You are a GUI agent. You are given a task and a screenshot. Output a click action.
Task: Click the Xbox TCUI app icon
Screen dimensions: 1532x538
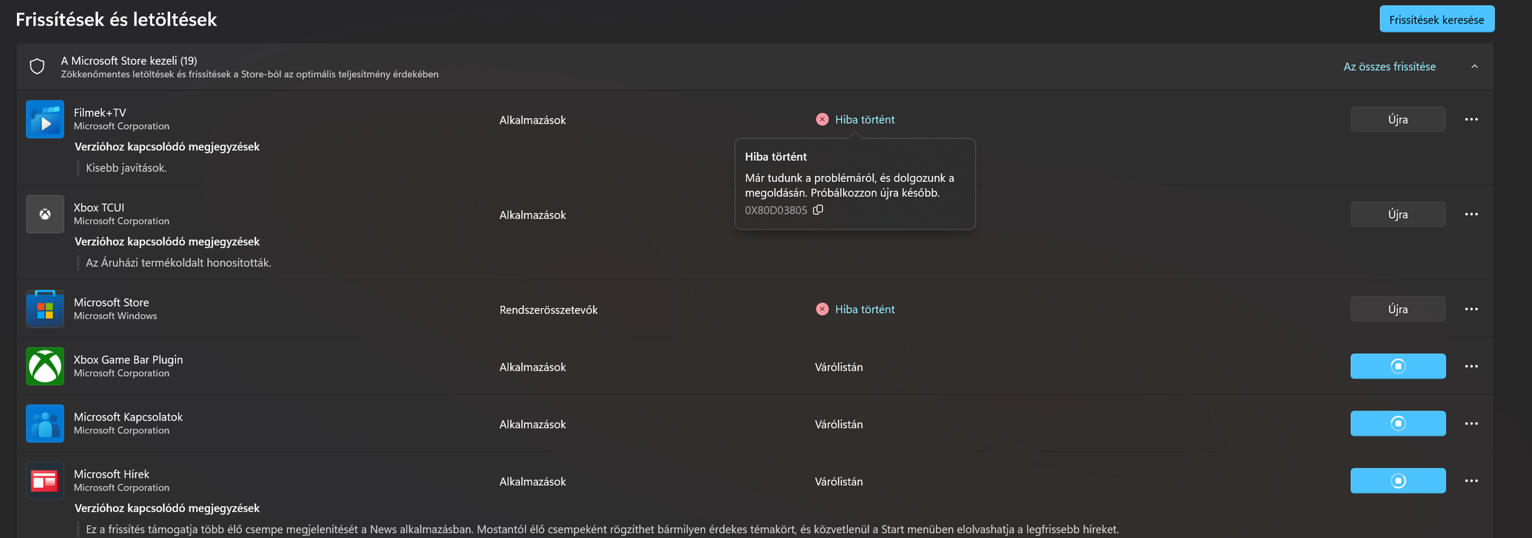[44, 215]
